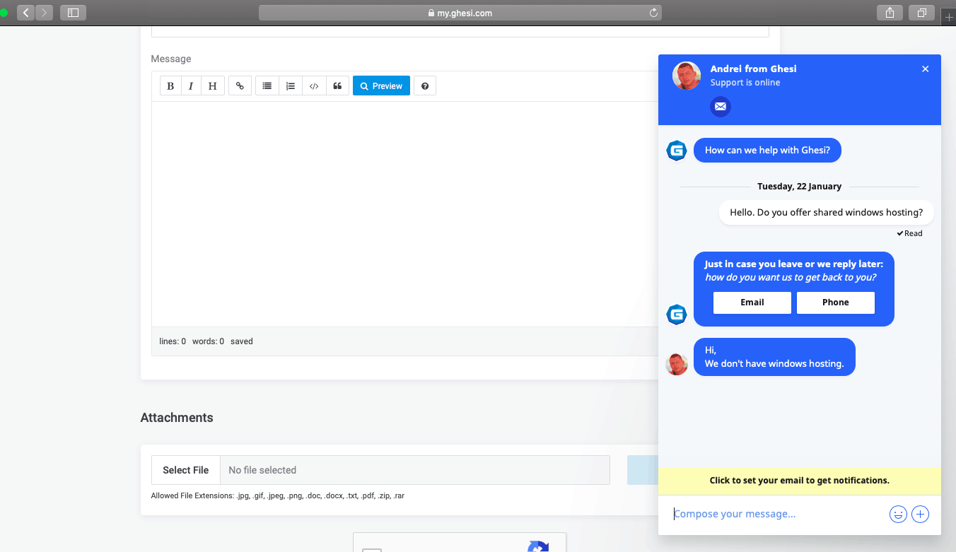Viewport: 956px width, 552px height.
Task: Click the 'Allowed File Extensions' note
Action: click(278, 495)
